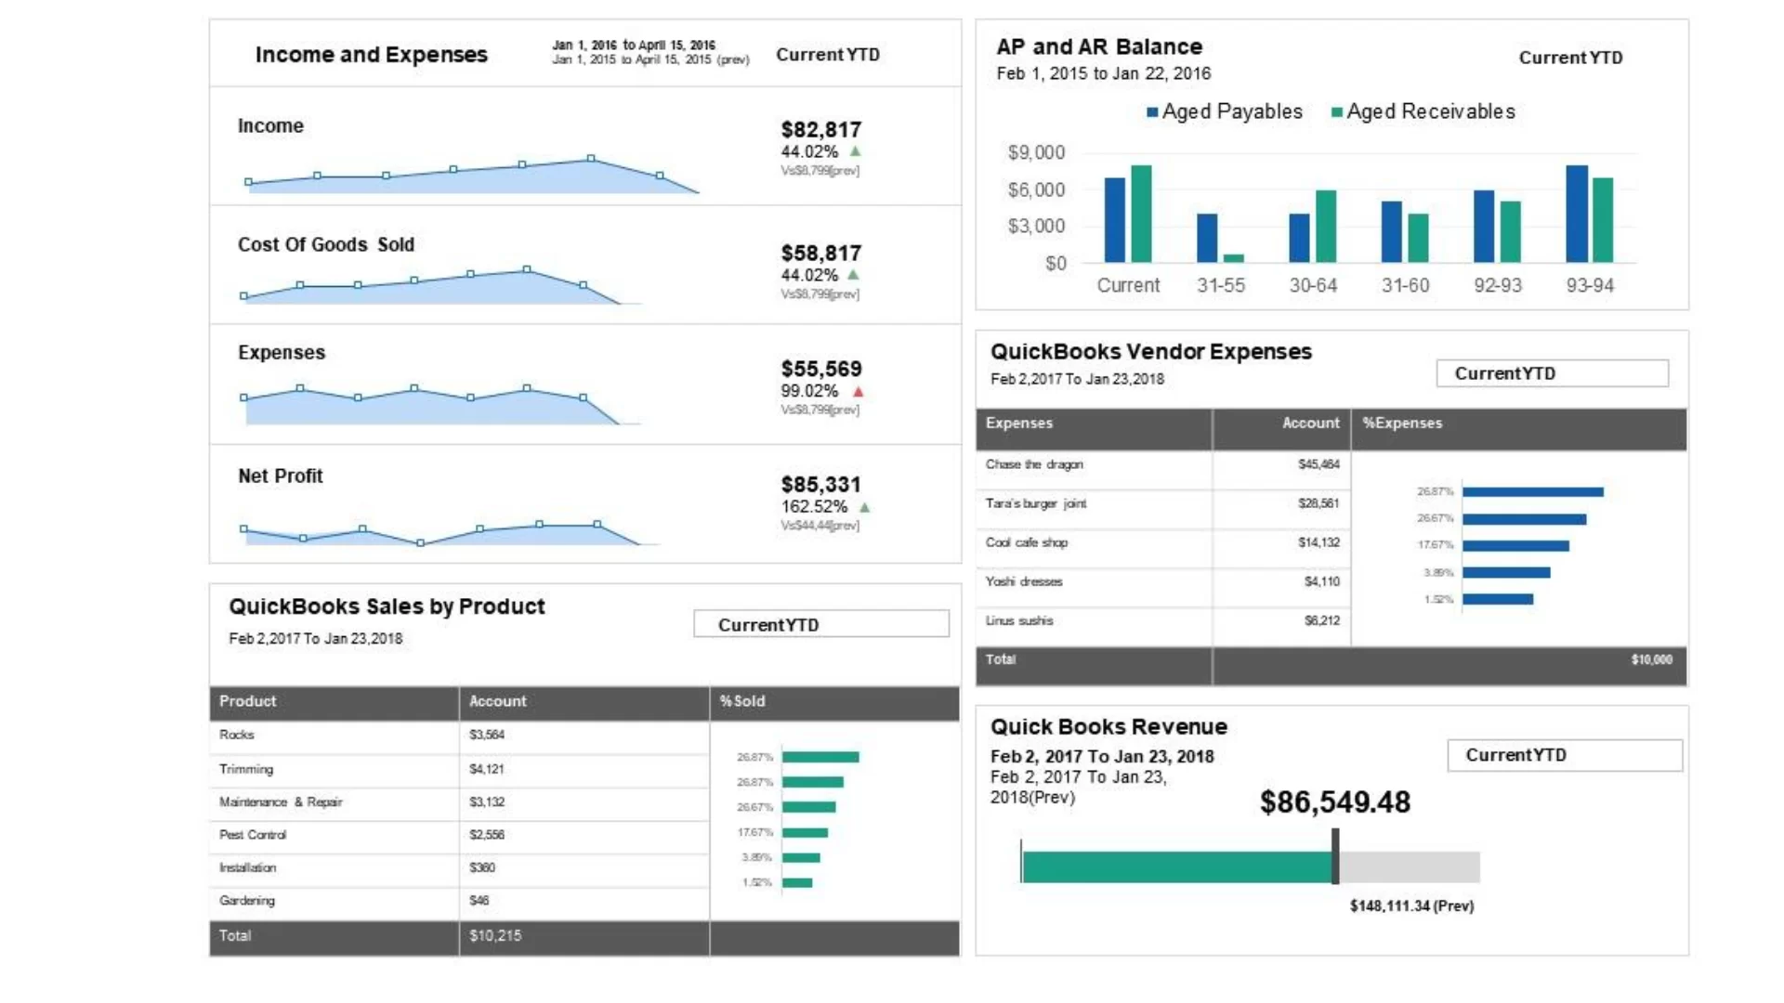This screenshot has width=1784, height=1003.
Task: Click the Current Aged Payables blue bar
Action: point(1114,220)
